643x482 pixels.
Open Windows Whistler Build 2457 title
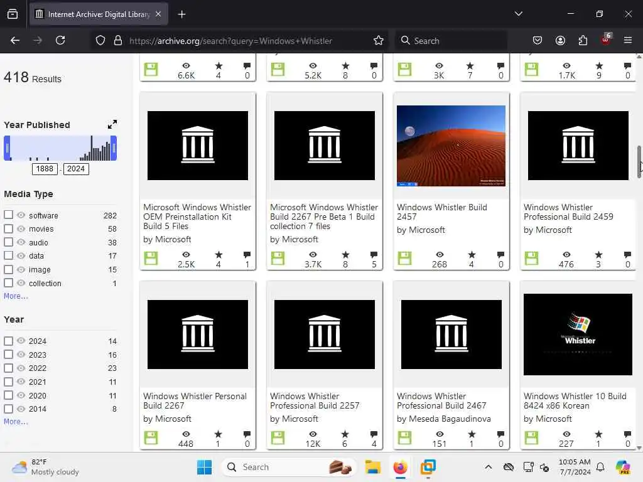[x=442, y=212]
